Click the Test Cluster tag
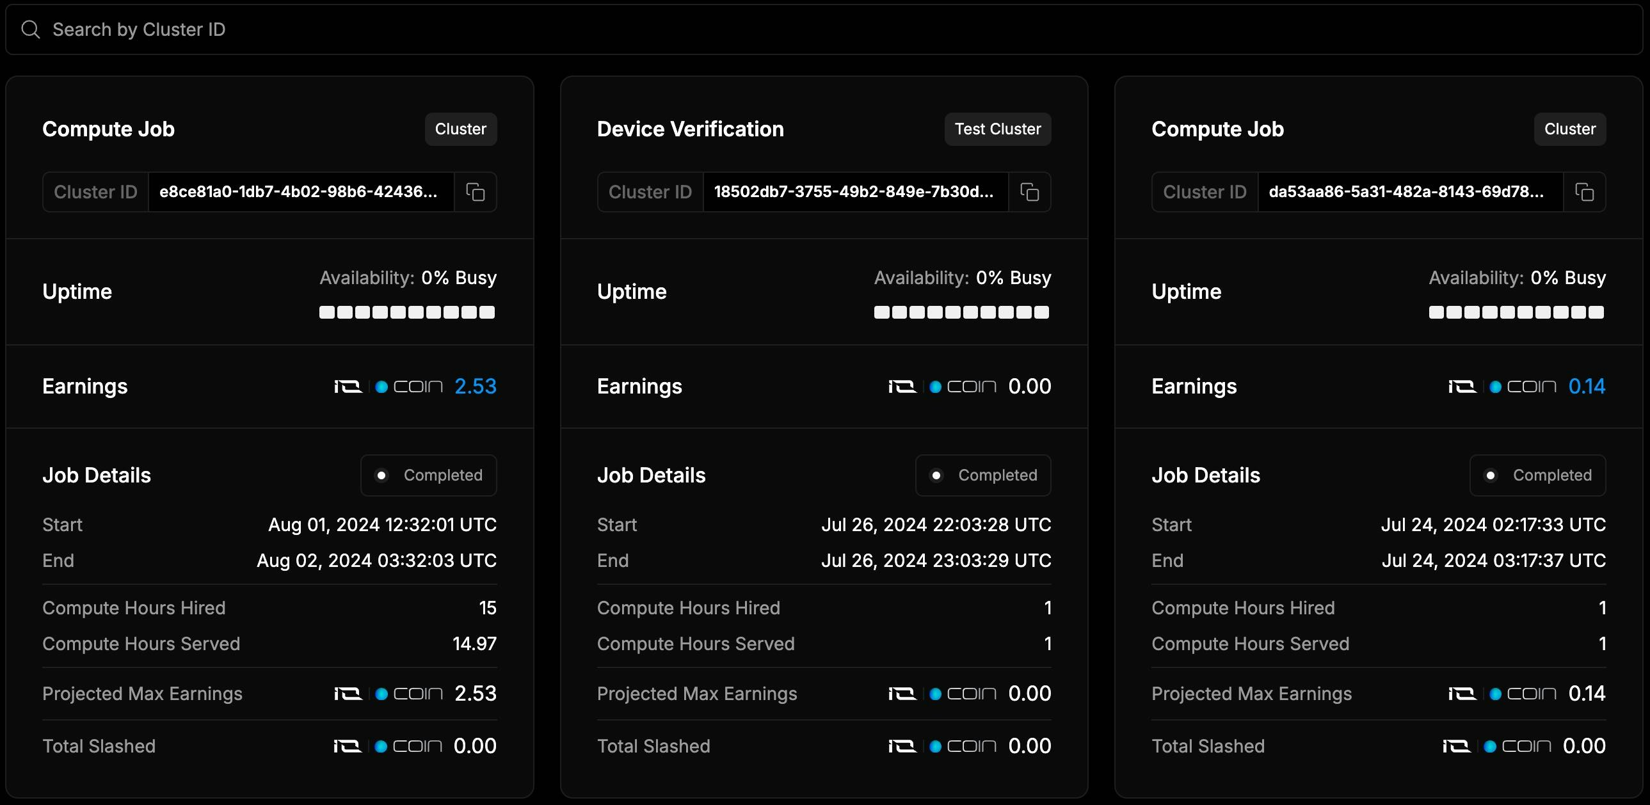1650x805 pixels. click(x=997, y=129)
